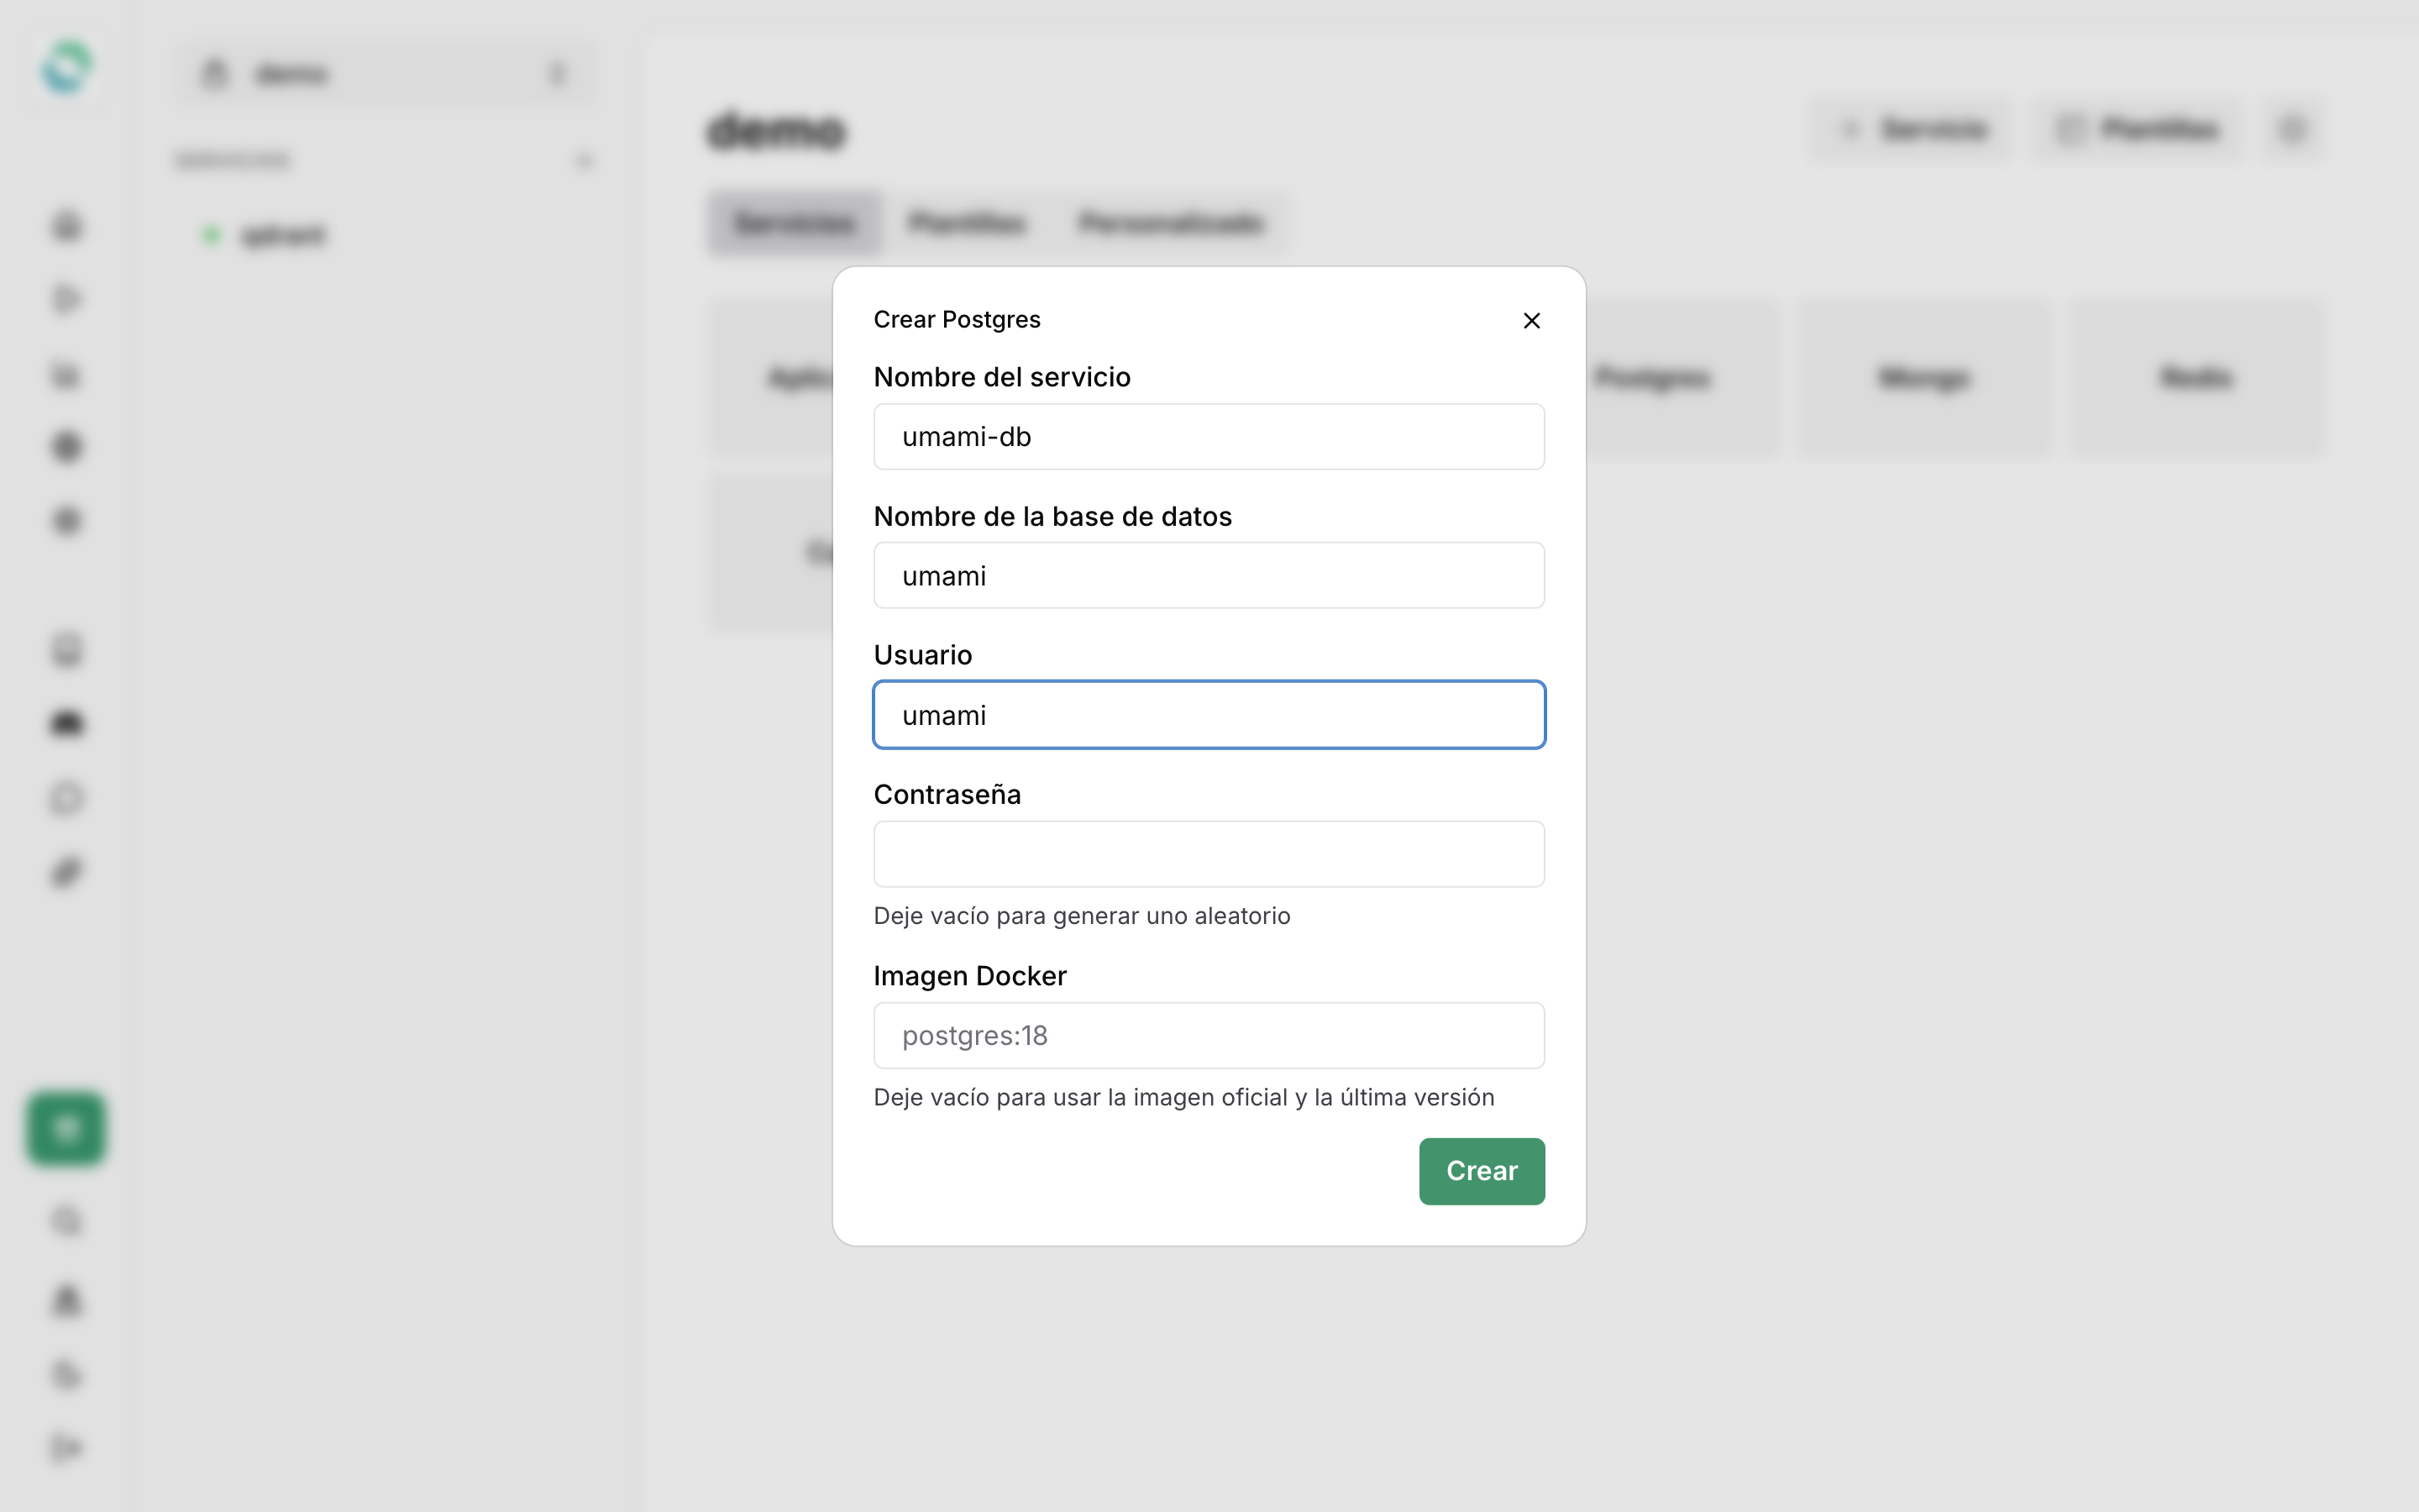Select the Mongo service card in background

point(1924,378)
